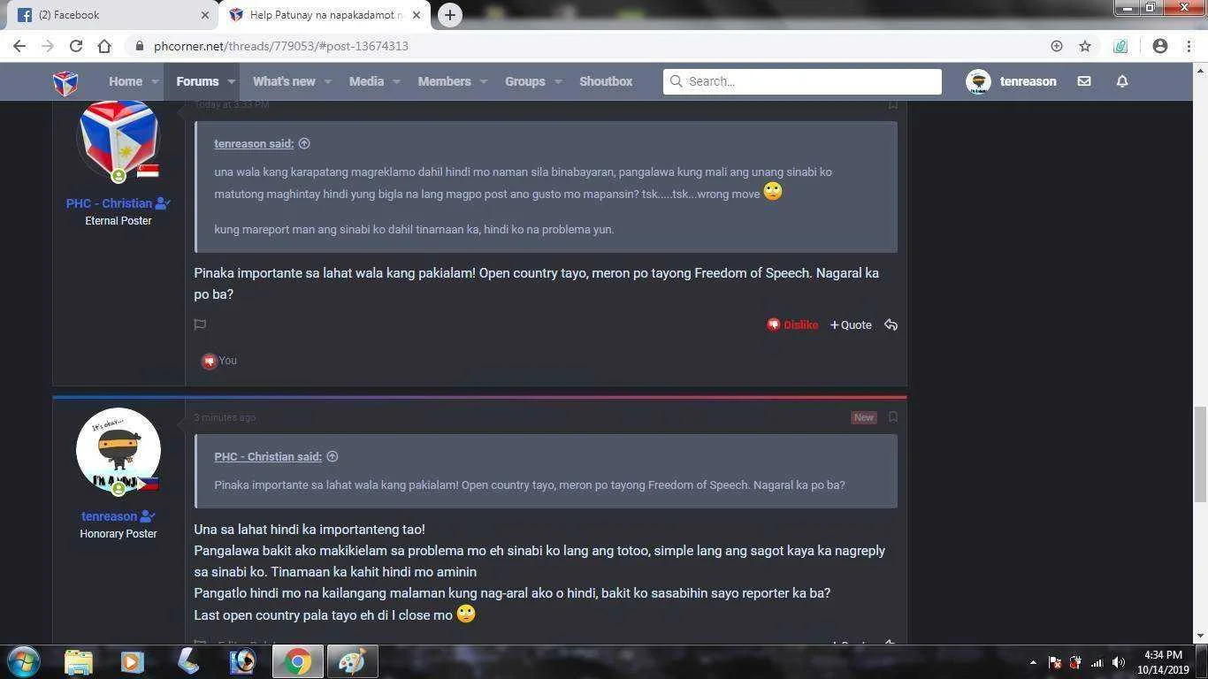The width and height of the screenshot is (1208, 679).
Task: Switch to the Facebook tab
Action: point(111,15)
